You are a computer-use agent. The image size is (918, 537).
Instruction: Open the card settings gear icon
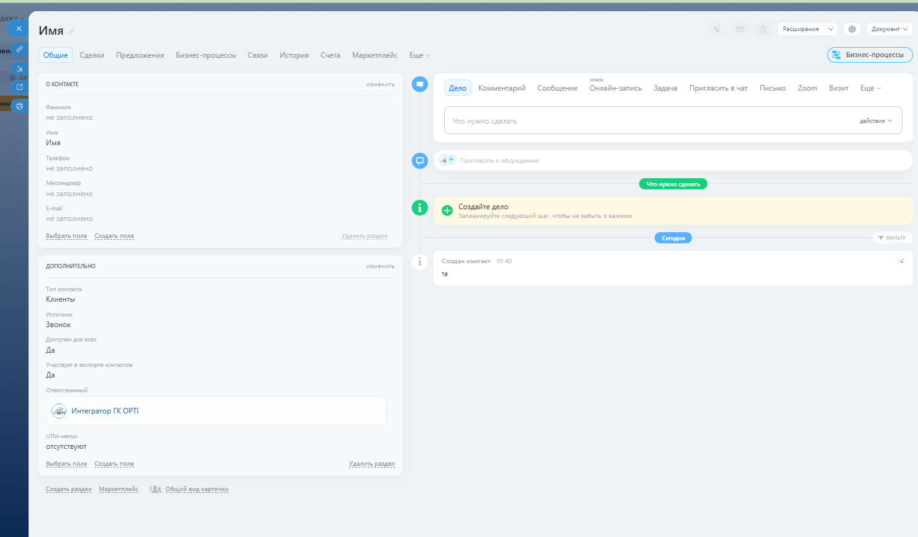(x=852, y=29)
